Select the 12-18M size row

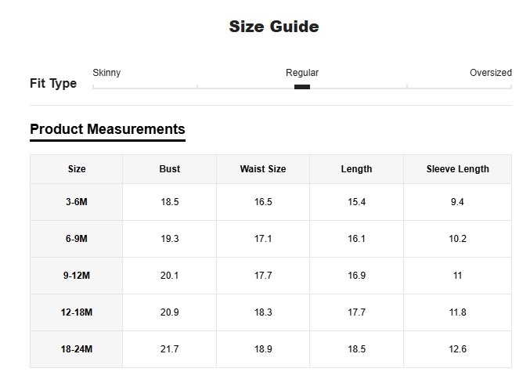click(x=77, y=312)
